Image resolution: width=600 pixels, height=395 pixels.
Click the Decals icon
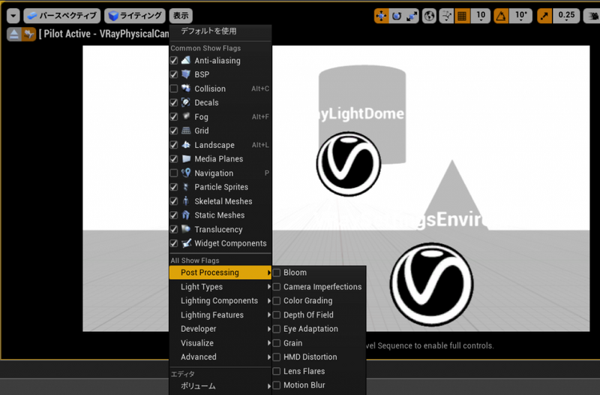coord(186,102)
